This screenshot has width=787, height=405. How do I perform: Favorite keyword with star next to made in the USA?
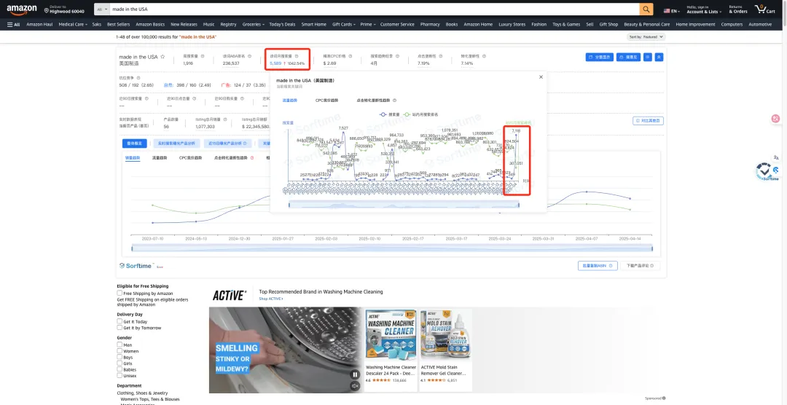pos(163,57)
